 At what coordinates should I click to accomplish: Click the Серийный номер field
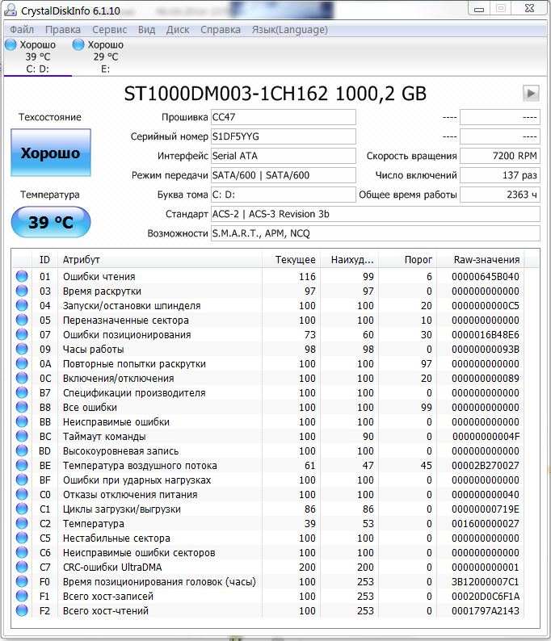283,136
